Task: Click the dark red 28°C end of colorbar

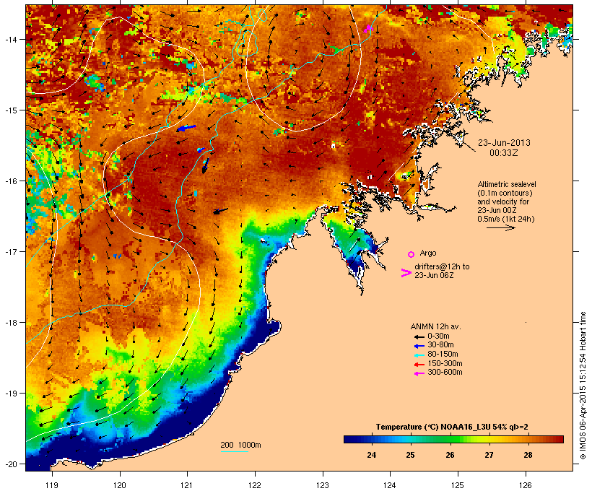Action: pyautogui.click(x=559, y=439)
